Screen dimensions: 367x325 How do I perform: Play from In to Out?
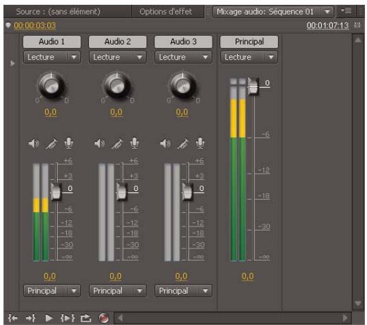(68, 318)
